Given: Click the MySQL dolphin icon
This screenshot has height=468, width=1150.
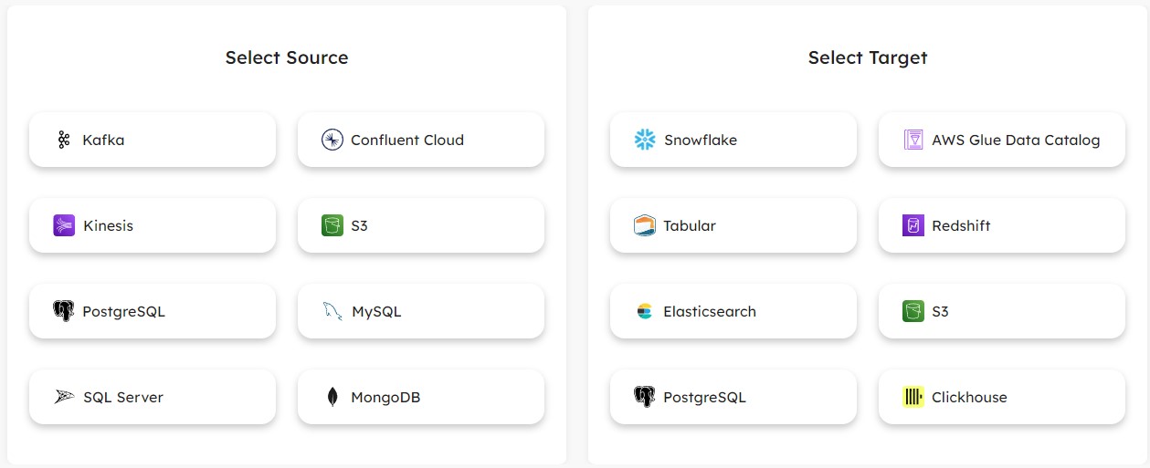Looking at the screenshot, I should click(x=332, y=312).
